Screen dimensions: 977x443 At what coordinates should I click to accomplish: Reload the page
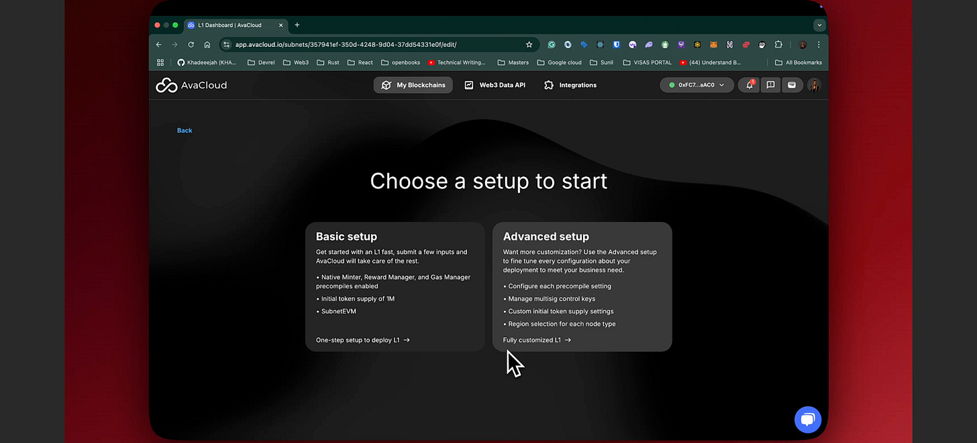[x=191, y=44]
